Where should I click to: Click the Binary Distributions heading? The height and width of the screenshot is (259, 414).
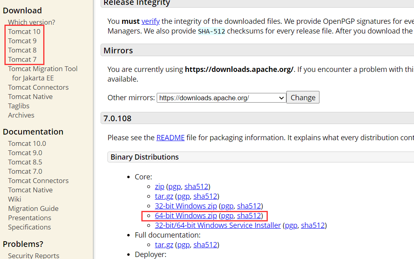145,157
